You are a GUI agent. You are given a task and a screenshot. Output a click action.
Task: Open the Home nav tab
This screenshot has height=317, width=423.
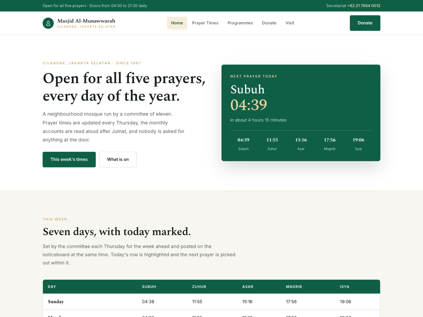coord(177,23)
